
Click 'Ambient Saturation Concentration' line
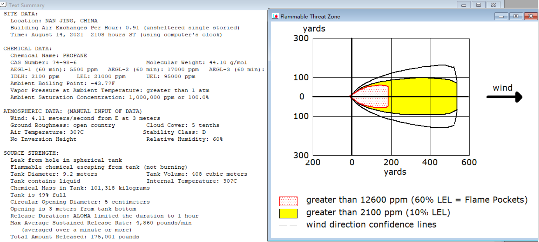click(109, 97)
